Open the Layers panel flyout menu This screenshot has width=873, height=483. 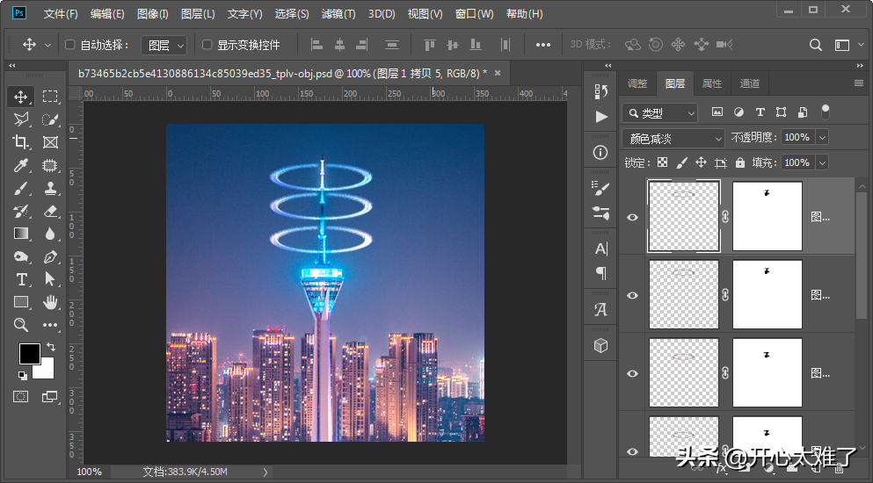859,83
